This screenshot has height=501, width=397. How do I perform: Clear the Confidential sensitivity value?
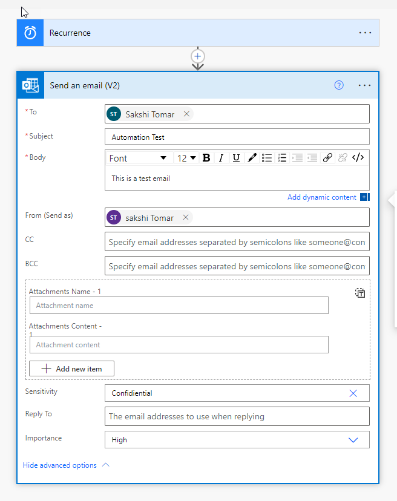(353, 393)
